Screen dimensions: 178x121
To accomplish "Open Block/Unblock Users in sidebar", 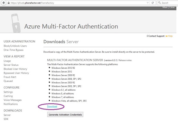I will 15,46.
